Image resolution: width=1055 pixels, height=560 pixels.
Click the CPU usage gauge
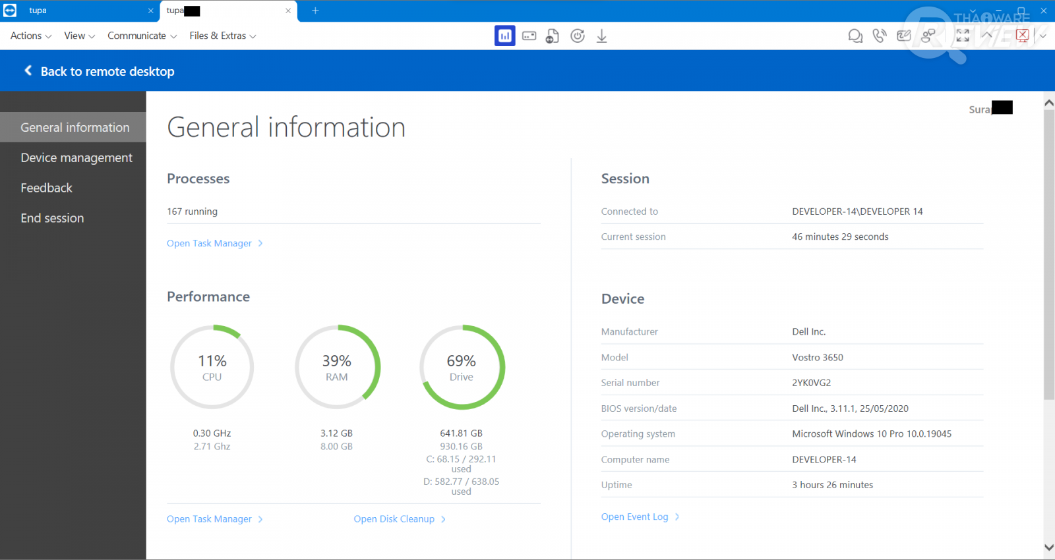click(212, 367)
